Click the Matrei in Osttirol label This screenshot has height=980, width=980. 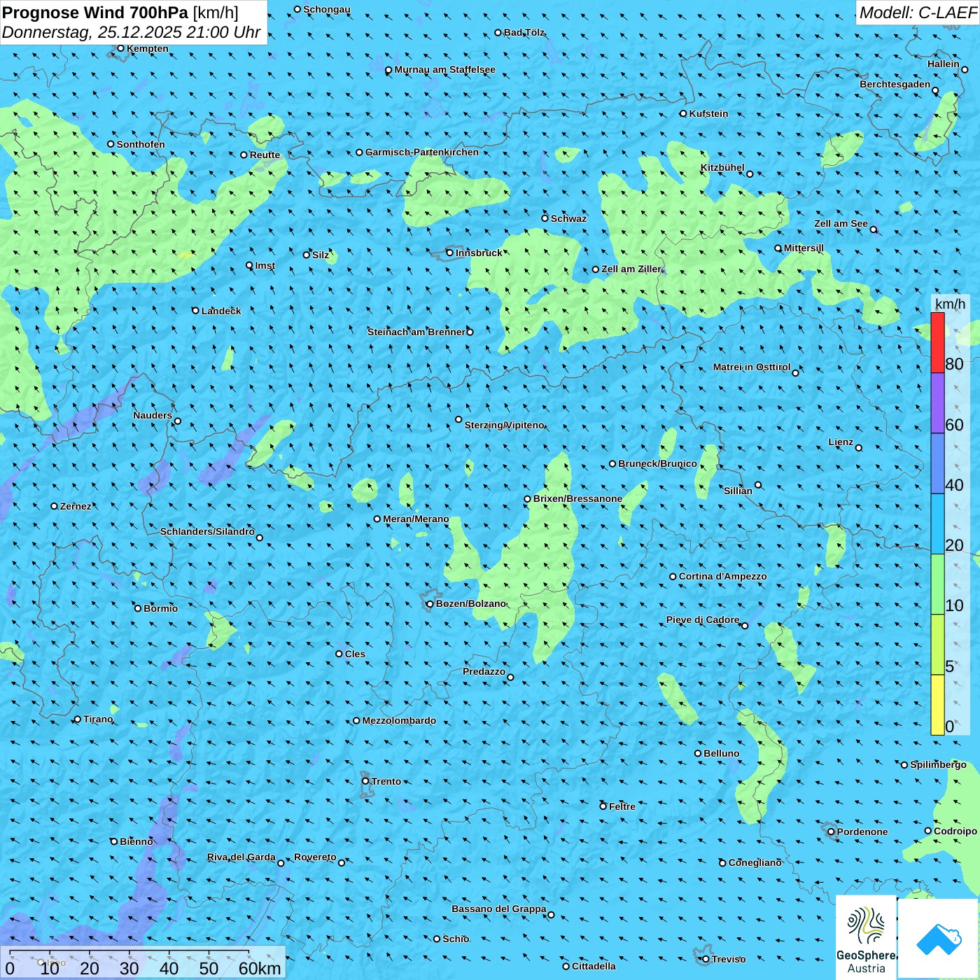(x=752, y=367)
